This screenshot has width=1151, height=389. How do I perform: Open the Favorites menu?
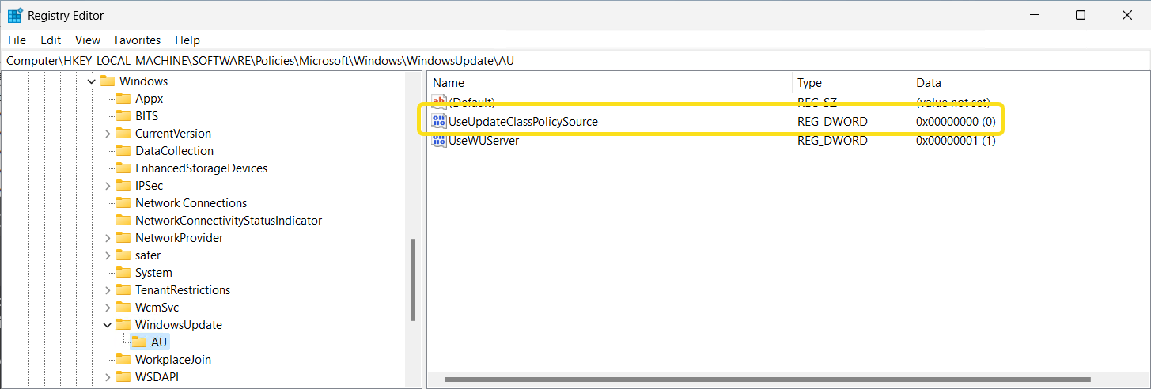tap(138, 40)
